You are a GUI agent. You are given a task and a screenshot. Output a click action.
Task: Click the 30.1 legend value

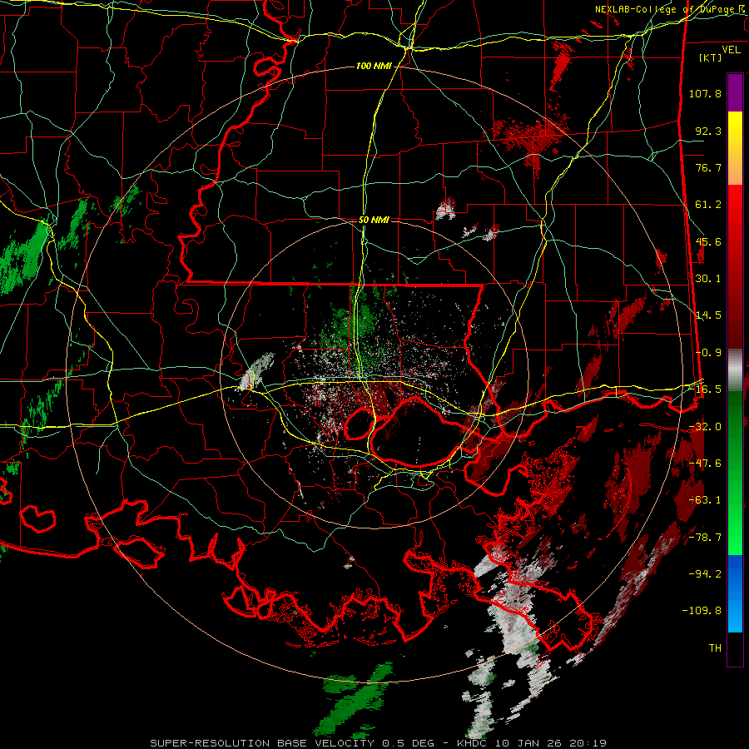pyautogui.click(x=708, y=279)
